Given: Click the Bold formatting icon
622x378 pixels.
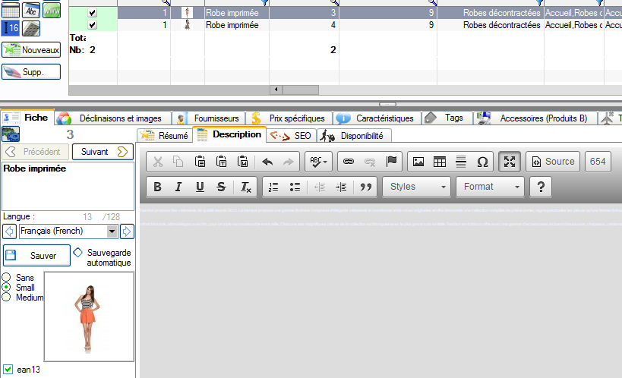Looking at the screenshot, I should click(158, 187).
